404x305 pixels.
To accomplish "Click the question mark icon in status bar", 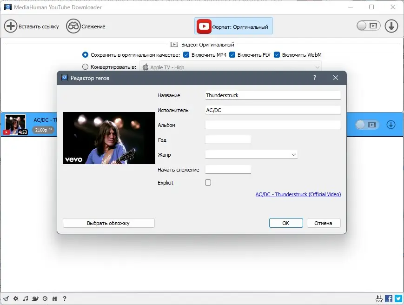I will pyautogui.click(x=65, y=298).
